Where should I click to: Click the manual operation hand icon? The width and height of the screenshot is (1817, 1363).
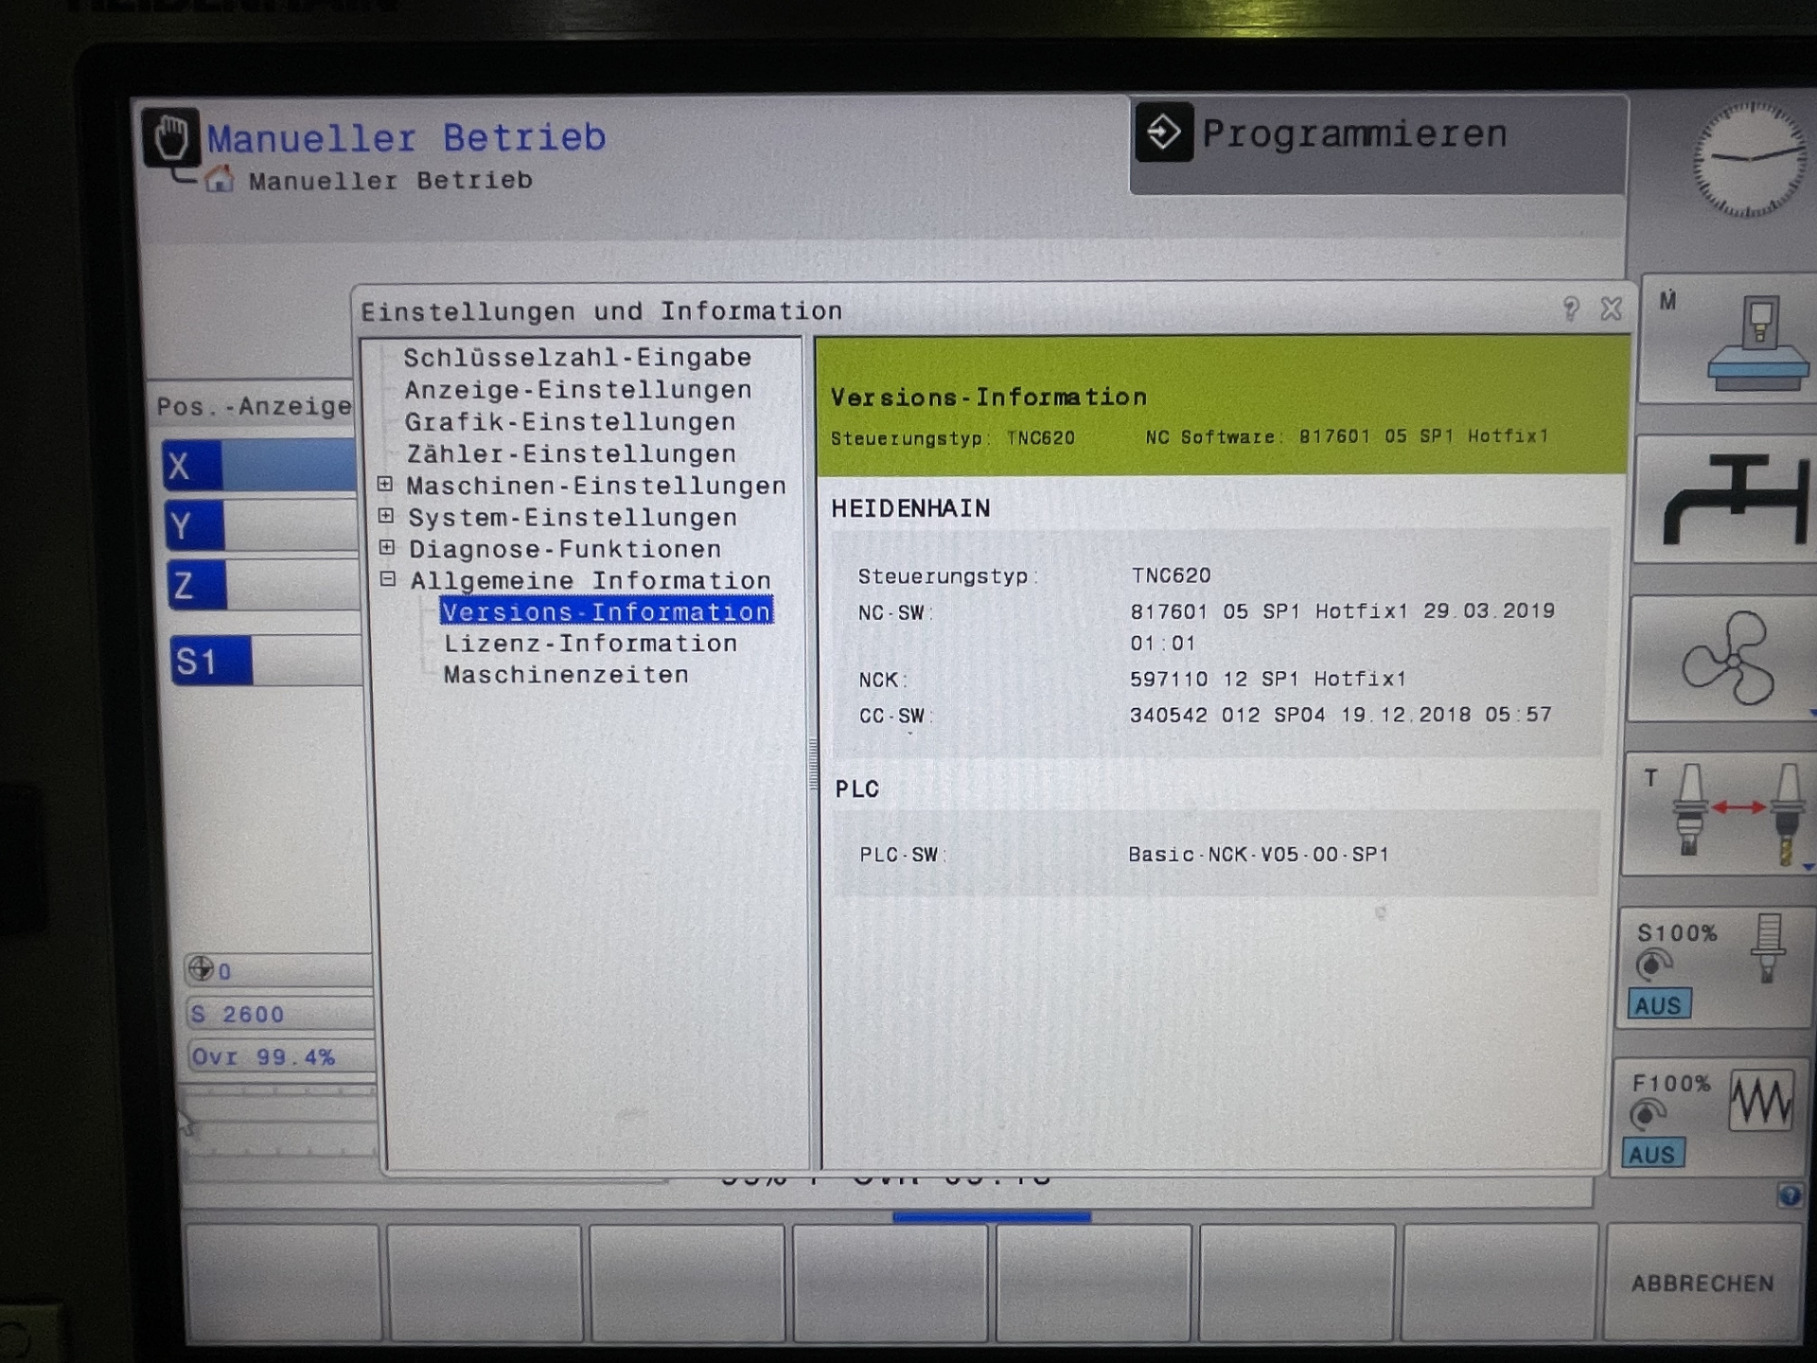click(171, 138)
